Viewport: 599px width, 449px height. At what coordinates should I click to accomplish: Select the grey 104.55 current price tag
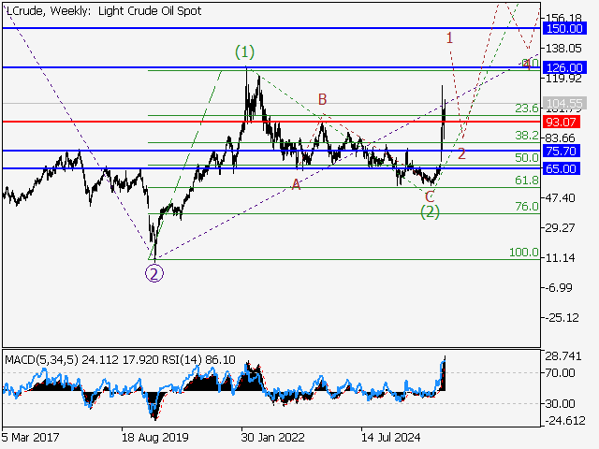click(564, 103)
